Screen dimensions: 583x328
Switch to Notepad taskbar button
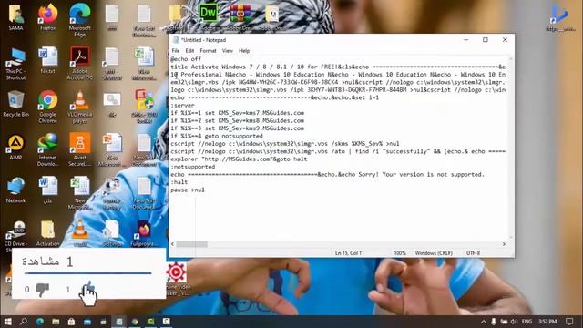pos(119,322)
